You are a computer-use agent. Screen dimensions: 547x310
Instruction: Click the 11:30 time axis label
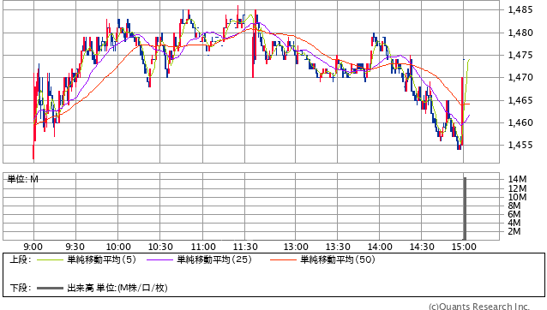click(x=245, y=247)
